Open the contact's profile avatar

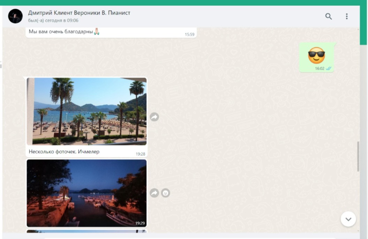click(x=15, y=16)
